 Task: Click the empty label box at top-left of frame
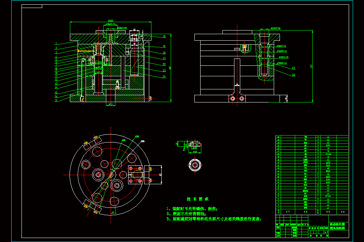click(32, 6)
